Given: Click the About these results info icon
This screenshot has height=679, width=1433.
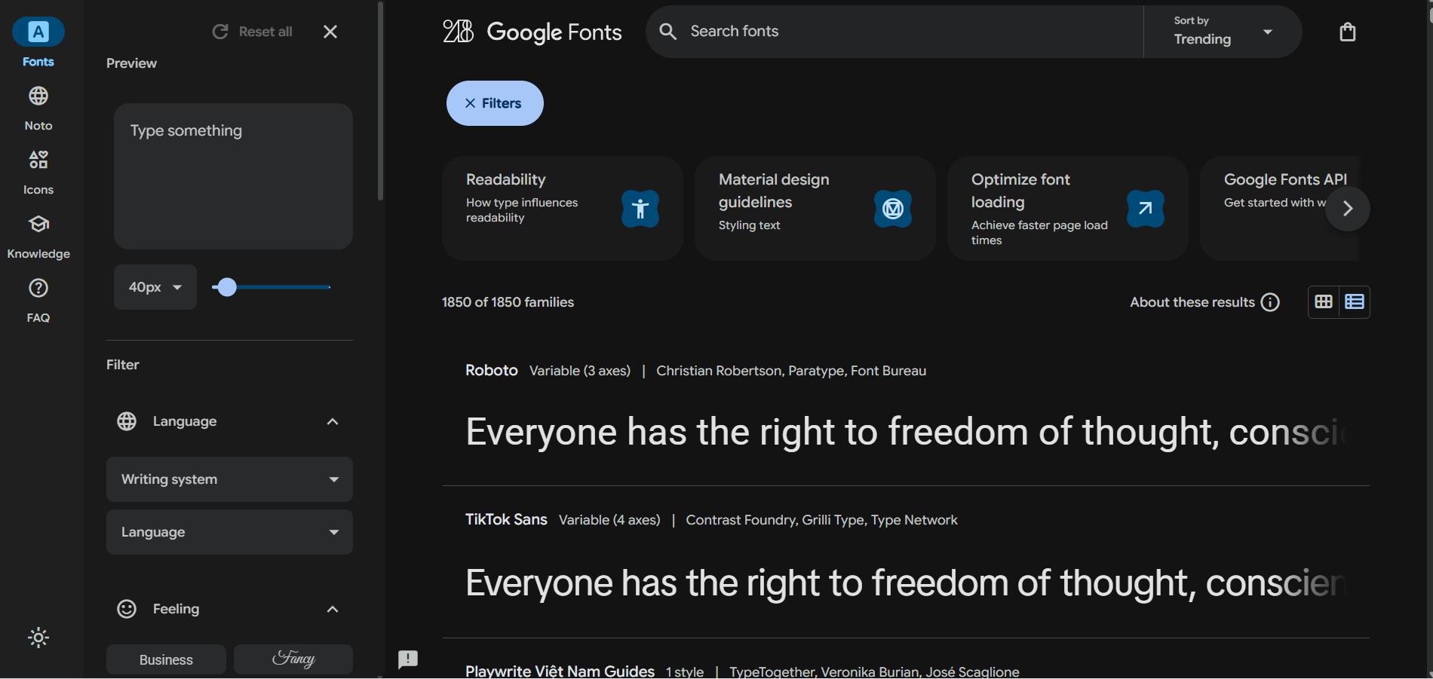Looking at the screenshot, I should (x=1271, y=302).
